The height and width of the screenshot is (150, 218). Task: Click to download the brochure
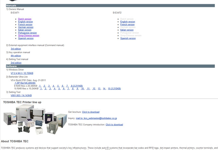click(x=91, y=112)
